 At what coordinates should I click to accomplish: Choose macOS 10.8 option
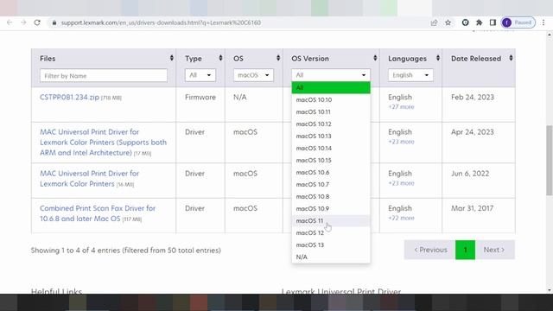pyautogui.click(x=331, y=196)
